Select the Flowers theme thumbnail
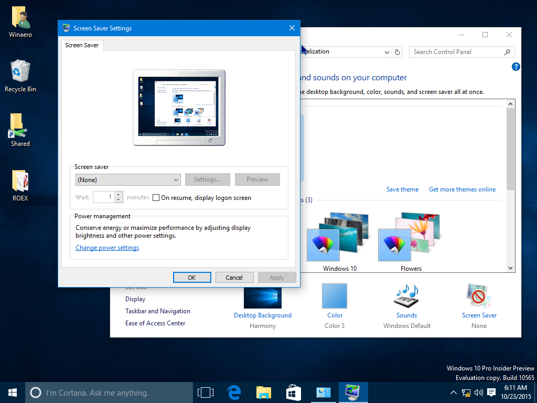This screenshot has height=403, width=537. pyautogui.click(x=410, y=237)
